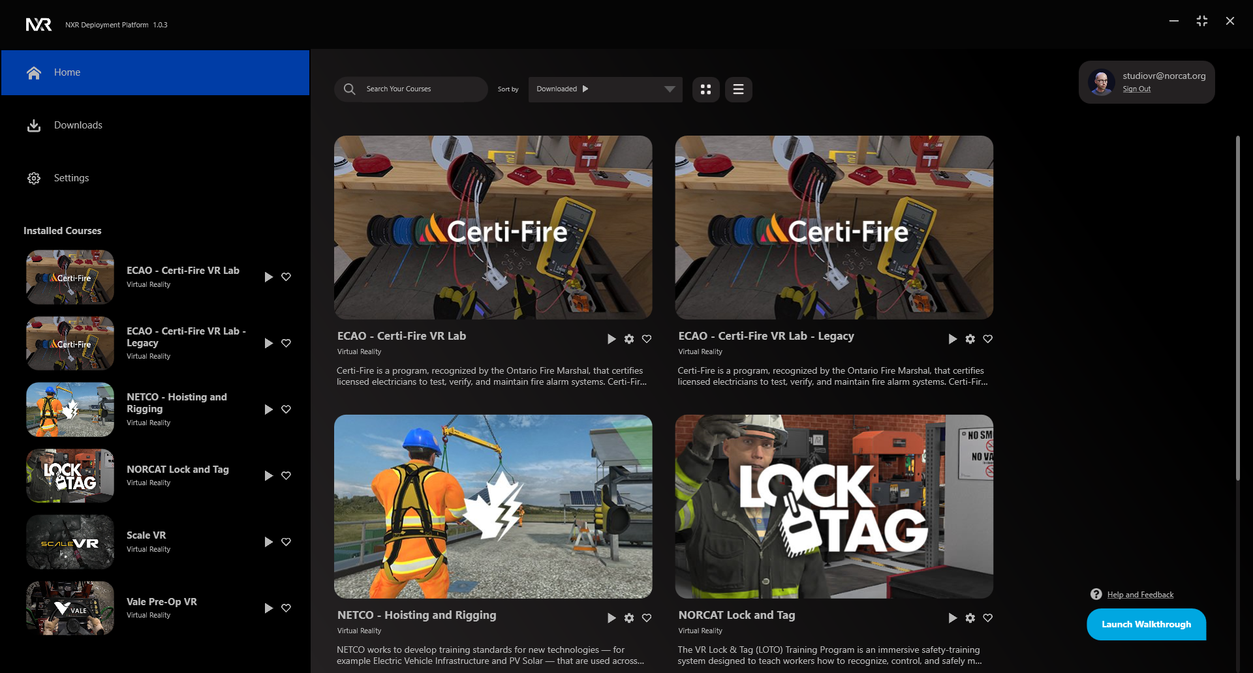Click the course list vertical scrollbar

[x=1237, y=308]
